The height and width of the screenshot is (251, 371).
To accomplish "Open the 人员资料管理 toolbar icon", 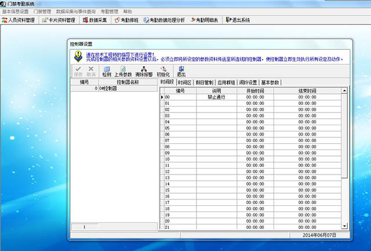I will click(19, 20).
